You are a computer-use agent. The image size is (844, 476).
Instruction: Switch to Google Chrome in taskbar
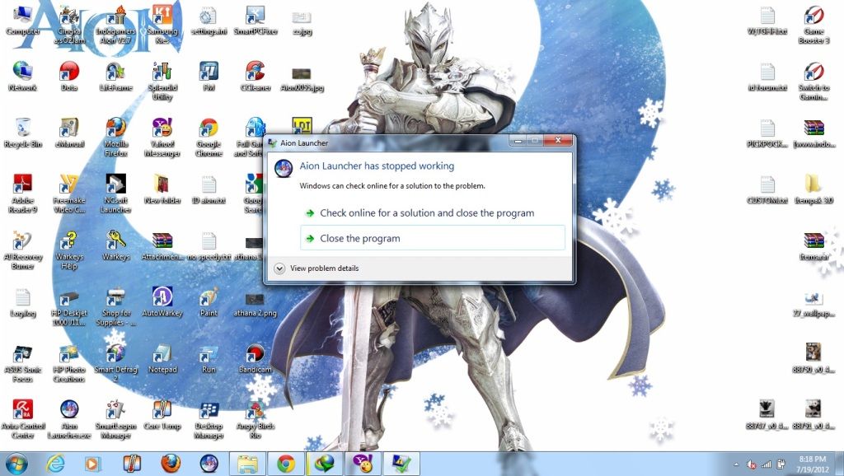(x=286, y=464)
